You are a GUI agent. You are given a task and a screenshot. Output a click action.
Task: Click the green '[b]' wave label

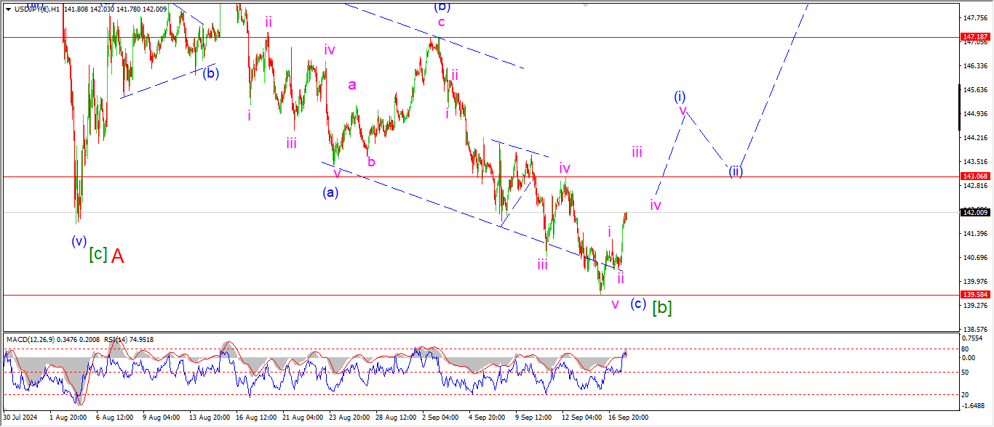(x=661, y=307)
